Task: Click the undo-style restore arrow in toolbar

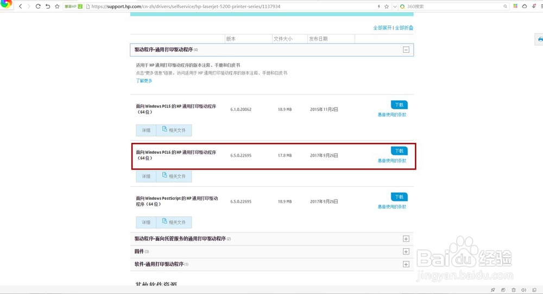Action: point(48,6)
